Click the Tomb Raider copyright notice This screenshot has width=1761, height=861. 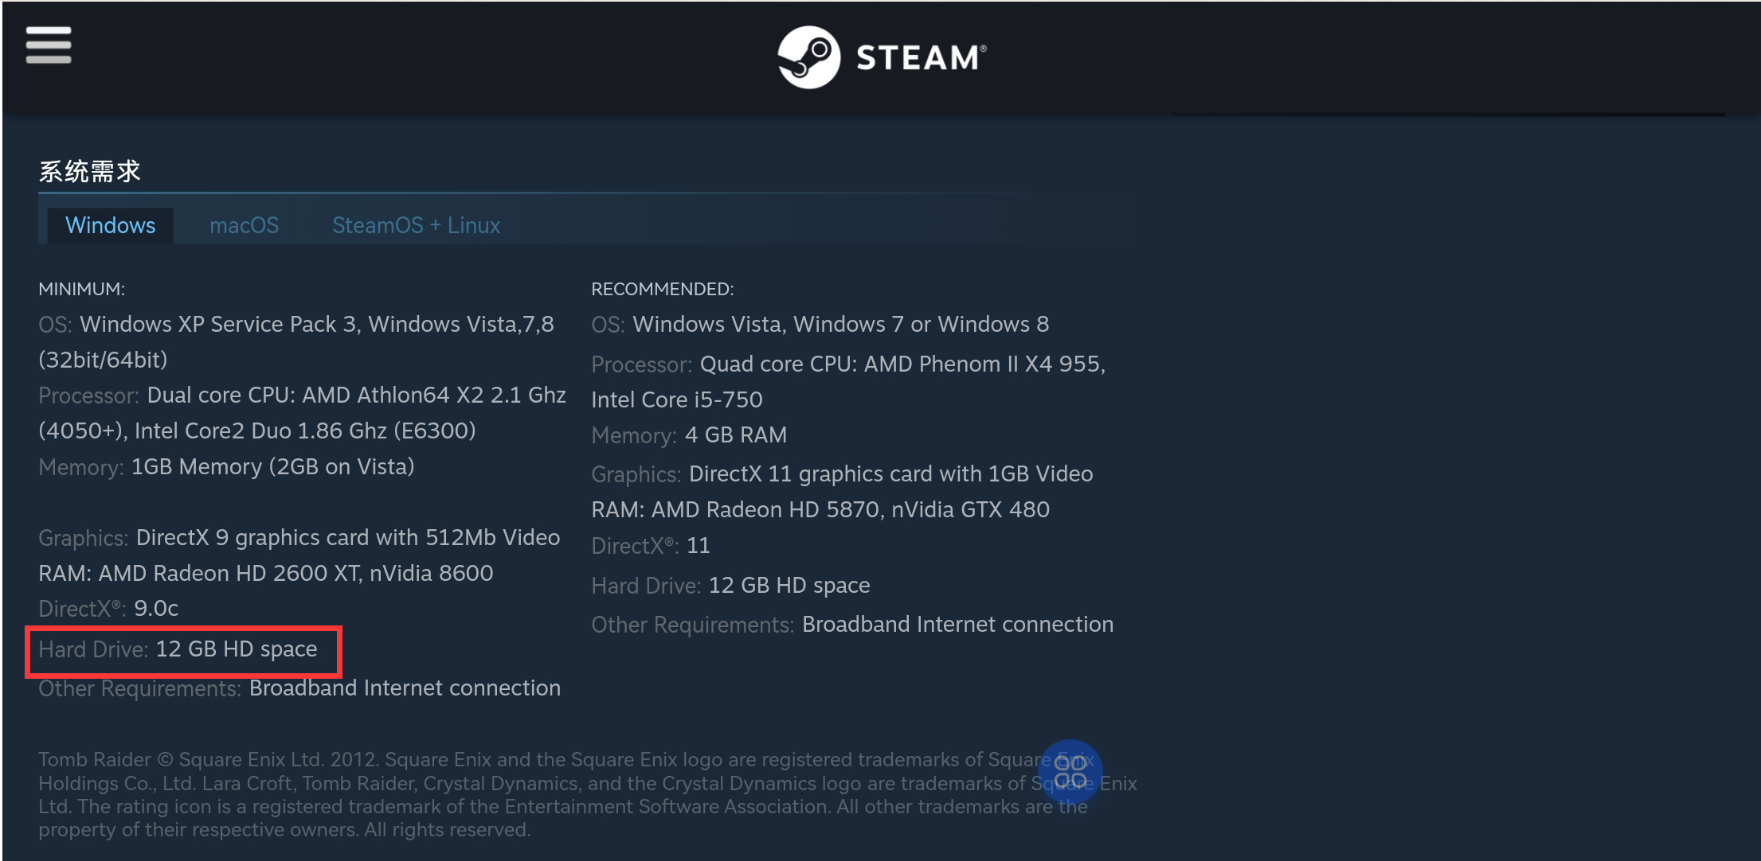588,794
